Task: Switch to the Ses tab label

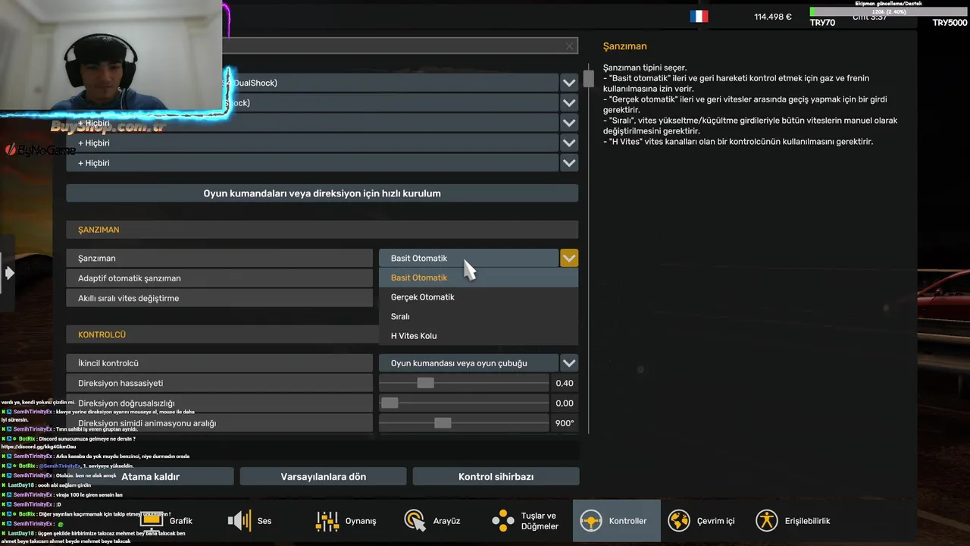Action: click(264, 521)
